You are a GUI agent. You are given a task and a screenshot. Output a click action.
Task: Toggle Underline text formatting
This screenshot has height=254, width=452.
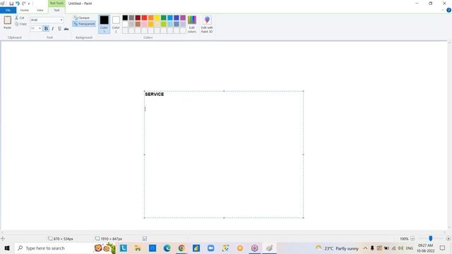tap(59, 28)
